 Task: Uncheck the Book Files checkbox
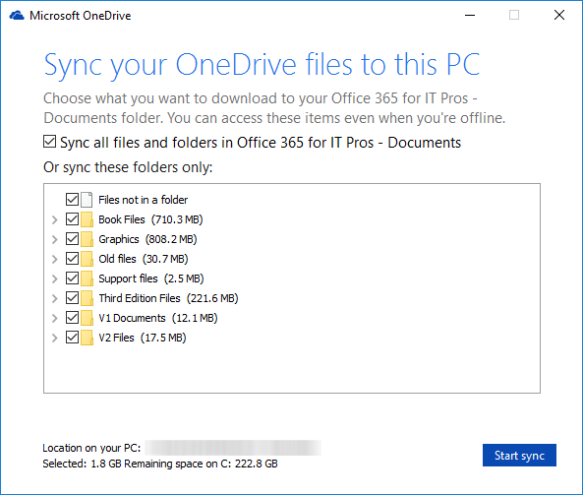pyautogui.click(x=72, y=219)
